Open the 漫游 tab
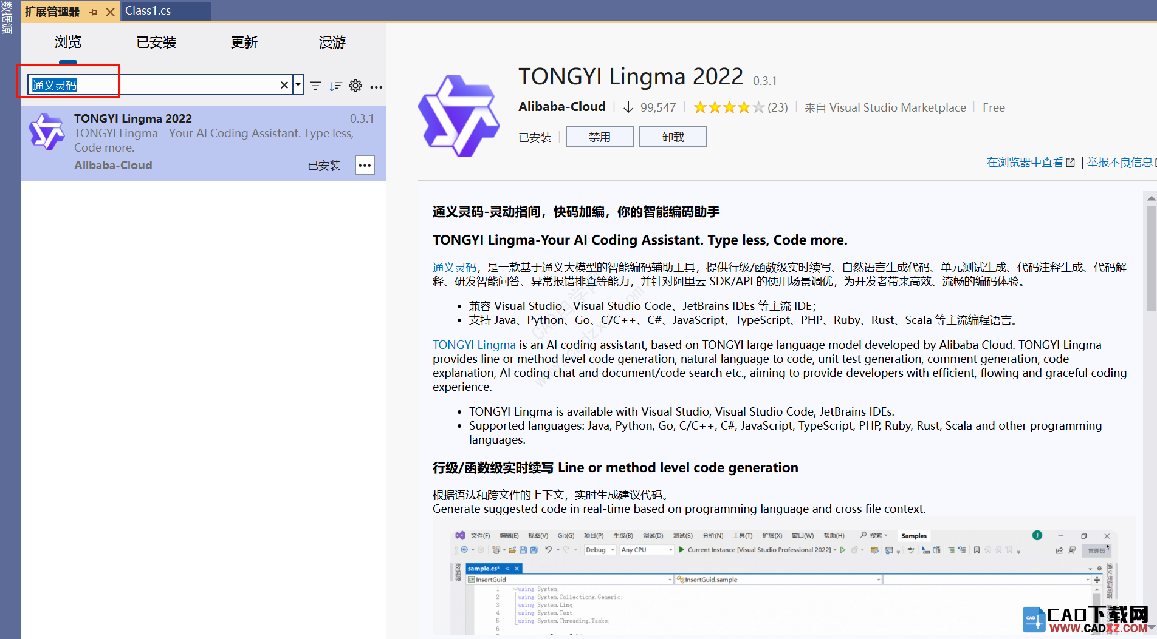 pos(332,42)
